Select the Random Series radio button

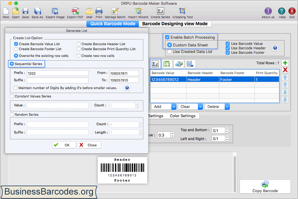[12, 115]
